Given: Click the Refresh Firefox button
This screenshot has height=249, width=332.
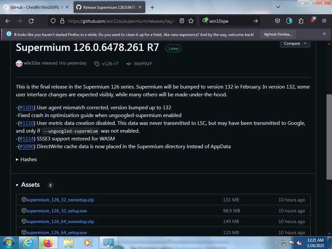Looking at the screenshot, I should 278,34.
